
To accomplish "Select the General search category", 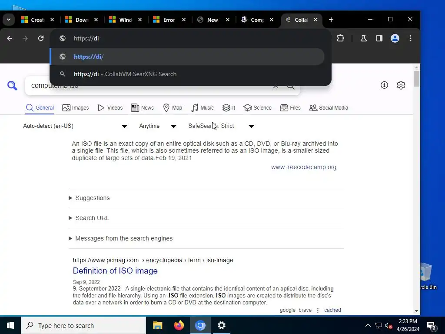I will (x=40, y=108).
